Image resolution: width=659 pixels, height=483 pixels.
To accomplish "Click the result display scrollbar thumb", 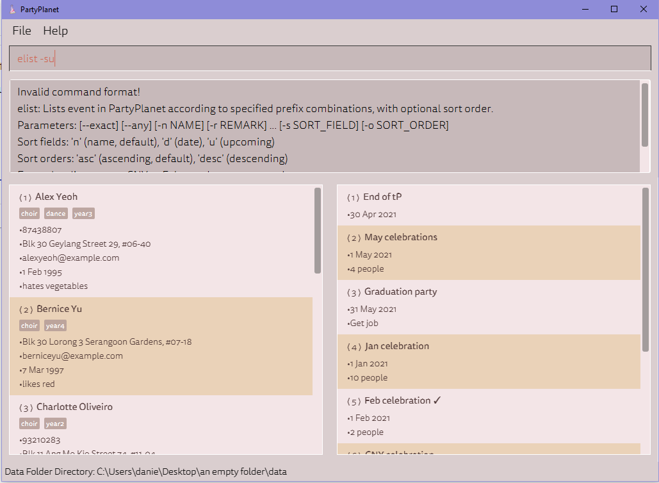I will 645,115.
